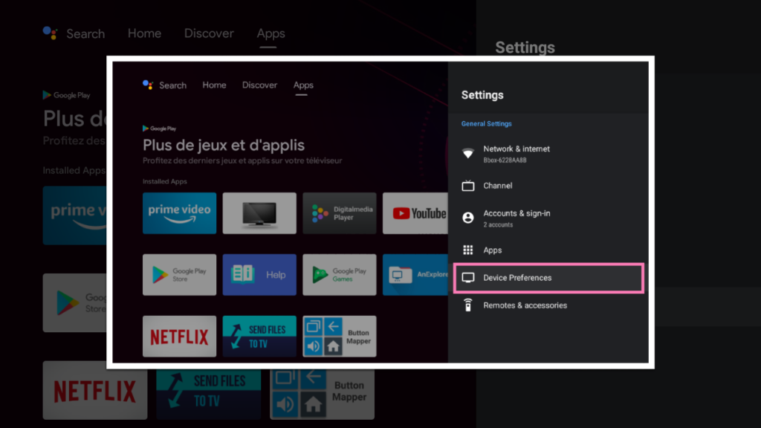761x428 pixels.
Task: Click the Settings title in the dimmed background
Action: tap(525, 48)
